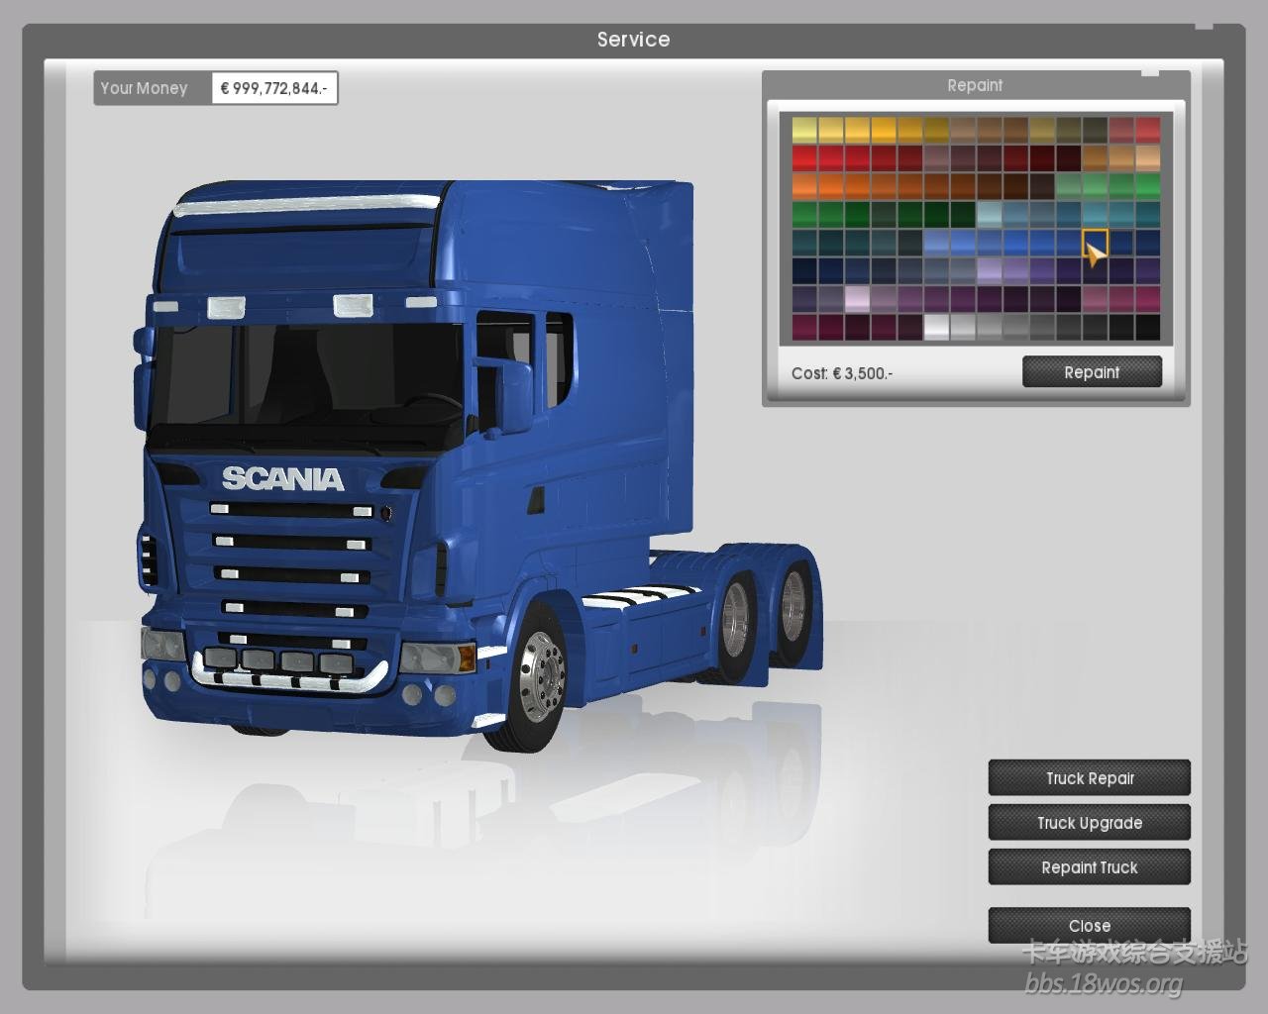Pick the red swatch ending the first palette row

[1148, 130]
